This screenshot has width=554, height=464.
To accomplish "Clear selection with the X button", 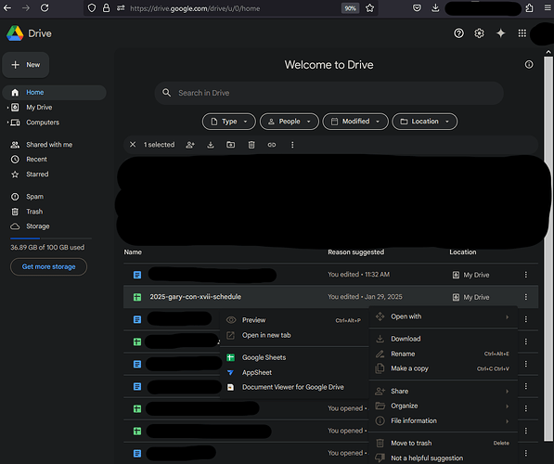I will click(133, 145).
